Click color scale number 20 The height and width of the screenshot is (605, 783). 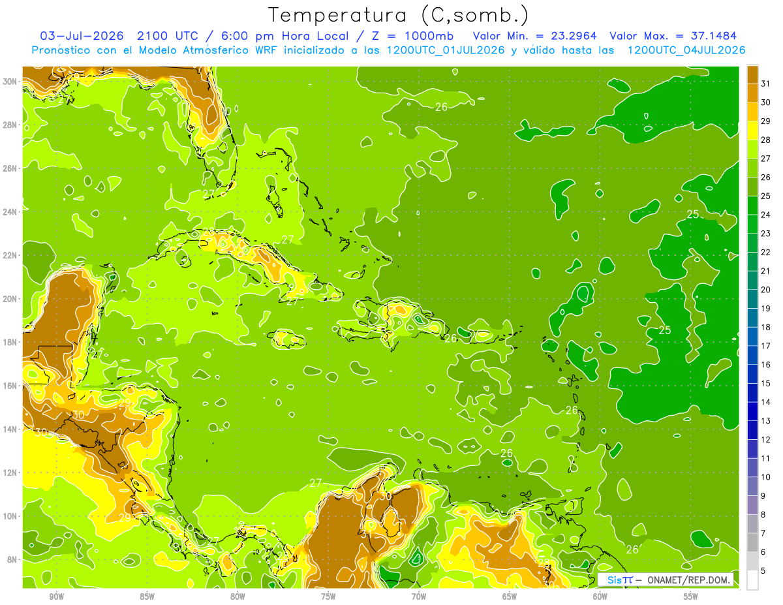click(x=766, y=290)
